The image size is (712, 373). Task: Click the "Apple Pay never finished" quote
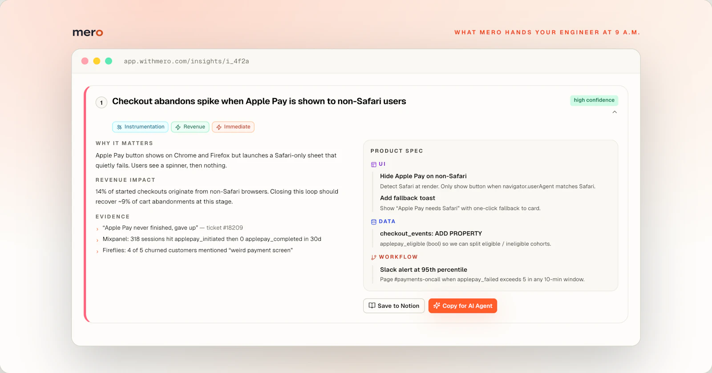[x=150, y=228]
